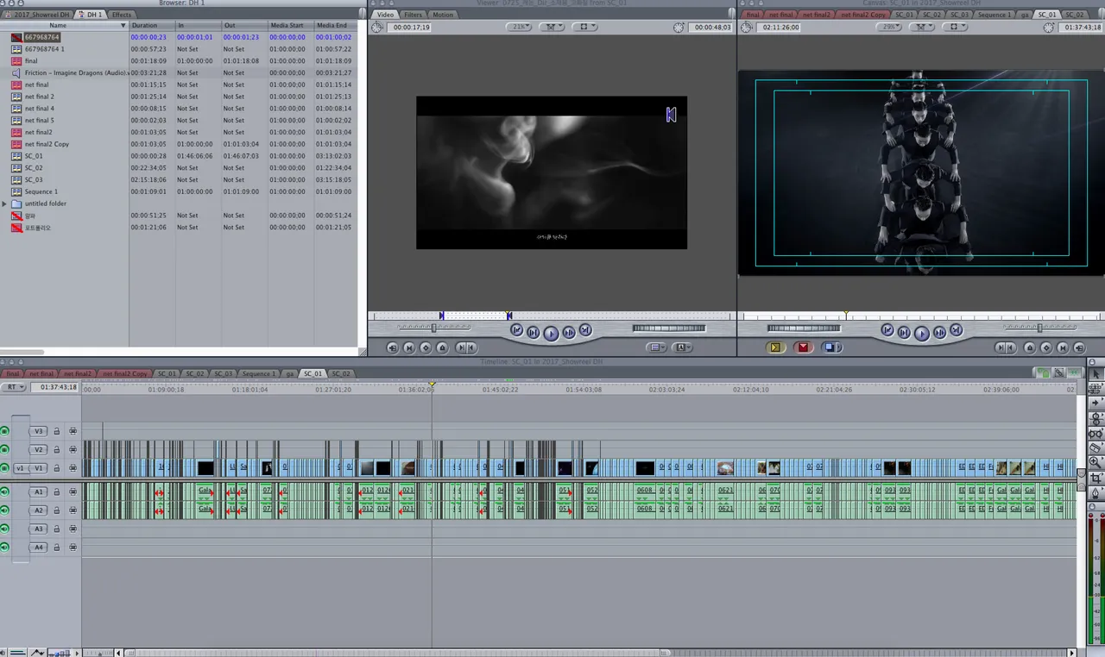Go to next edit in the Canvas
Image resolution: width=1105 pixels, height=657 pixels.
(956, 330)
